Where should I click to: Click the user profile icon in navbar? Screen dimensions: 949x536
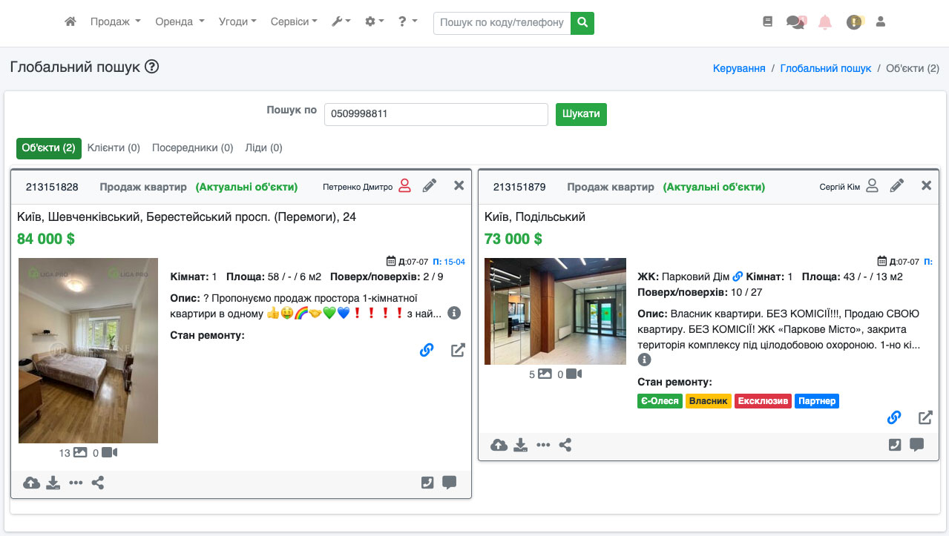881,22
